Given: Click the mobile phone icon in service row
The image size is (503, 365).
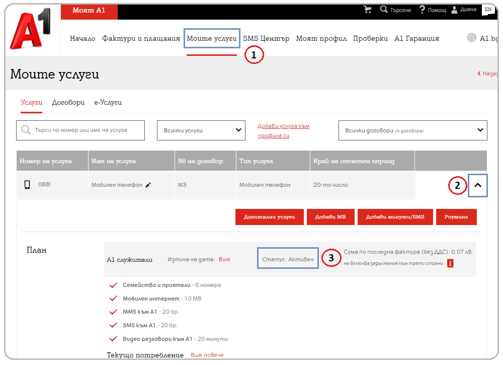Looking at the screenshot, I should coord(27,185).
